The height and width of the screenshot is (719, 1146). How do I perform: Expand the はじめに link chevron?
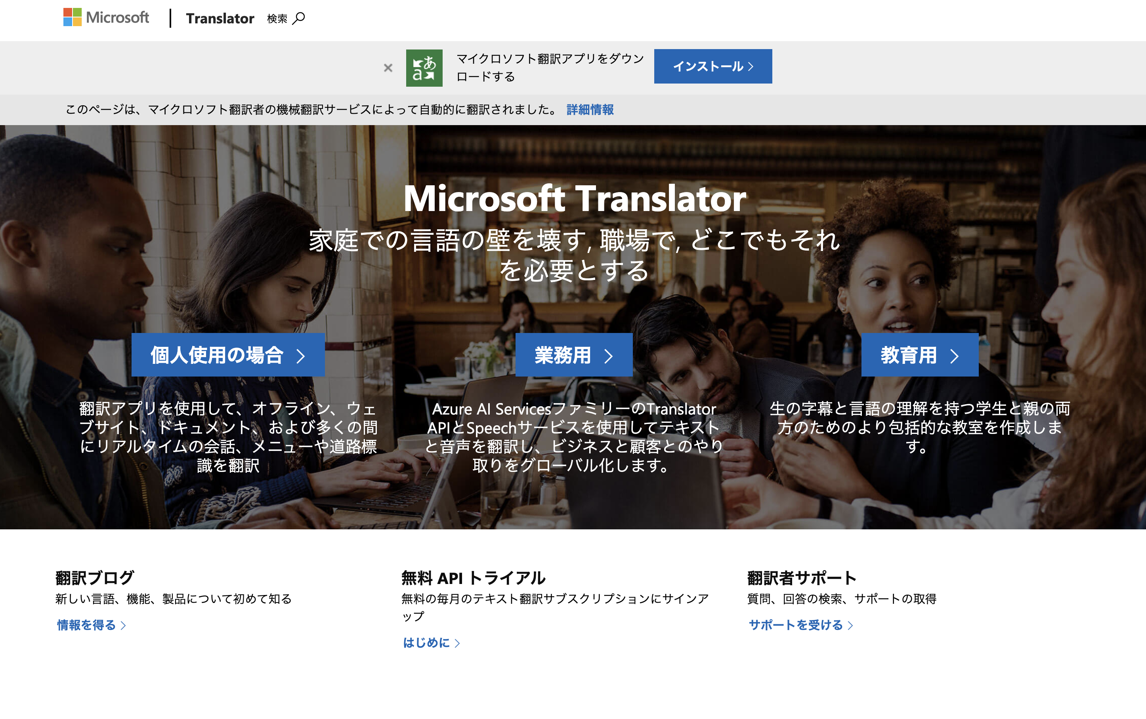point(457,643)
